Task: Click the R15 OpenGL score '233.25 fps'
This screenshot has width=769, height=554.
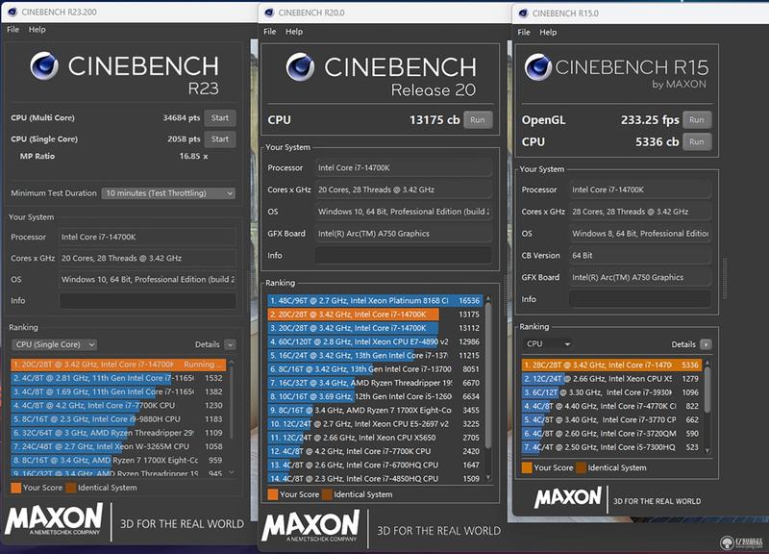Action: tap(650, 119)
